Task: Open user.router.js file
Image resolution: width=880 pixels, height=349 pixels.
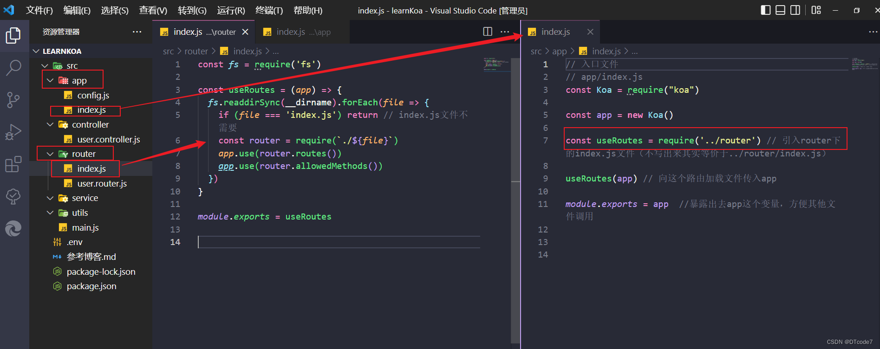Action: coord(102,183)
